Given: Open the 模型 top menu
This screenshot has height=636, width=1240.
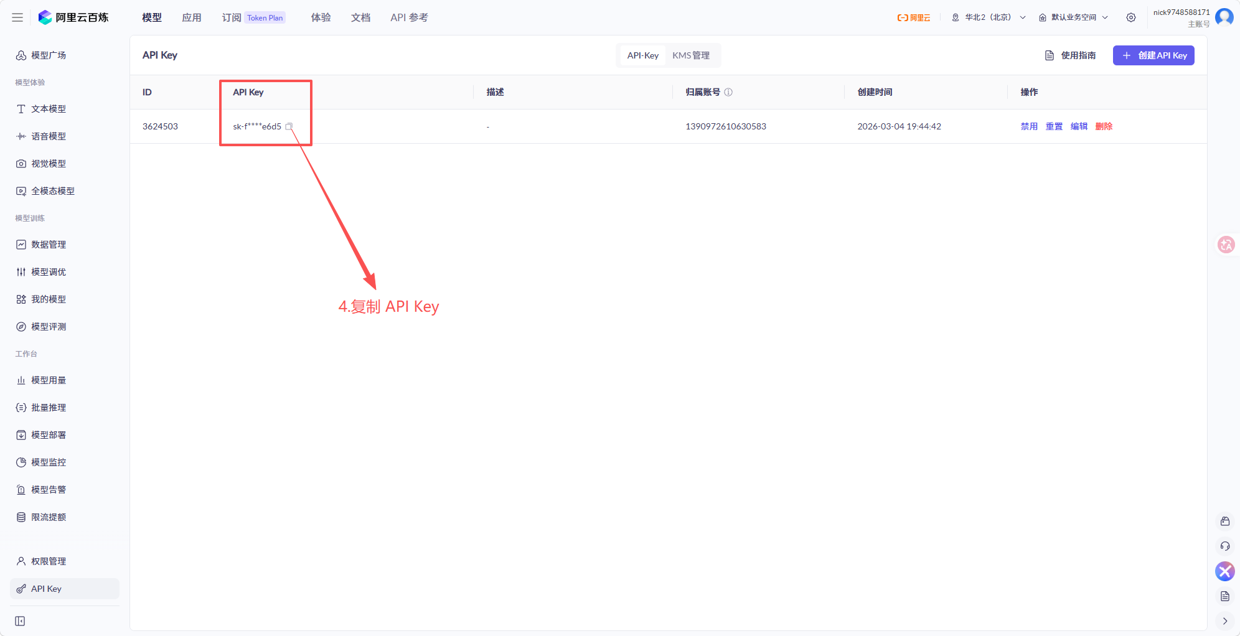Looking at the screenshot, I should click(152, 17).
